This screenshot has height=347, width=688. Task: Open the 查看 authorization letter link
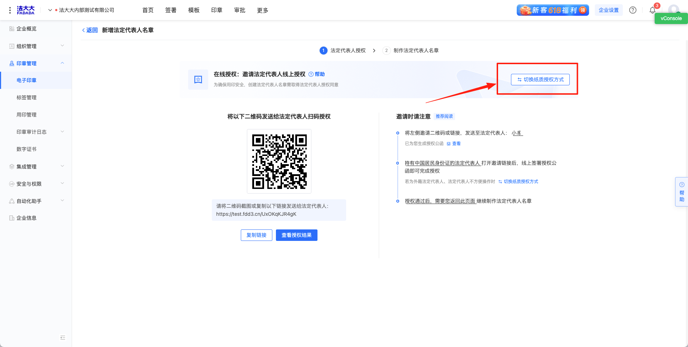coord(454,143)
